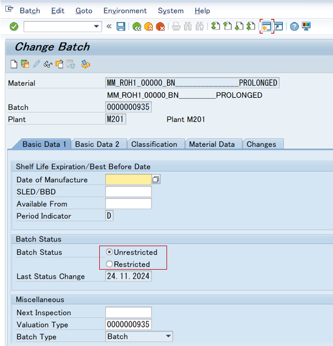The height and width of the screenshot is (346, 333).
Task: Select the Restricted batch status
Action: click(109, 264)
